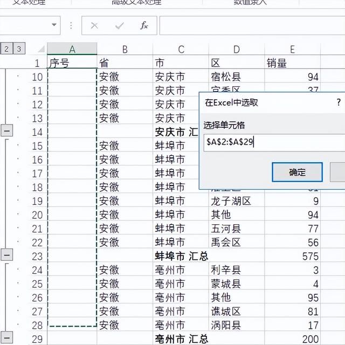Click the cell 利辛县
Image resolution: width=345 pixels, height=345 pixels.
coord(237,270)
